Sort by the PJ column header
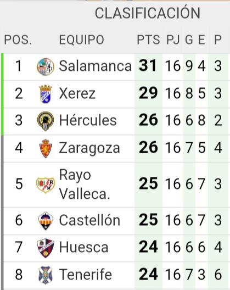230x290 pixels. pyautogui.click(x=173, y=40)
